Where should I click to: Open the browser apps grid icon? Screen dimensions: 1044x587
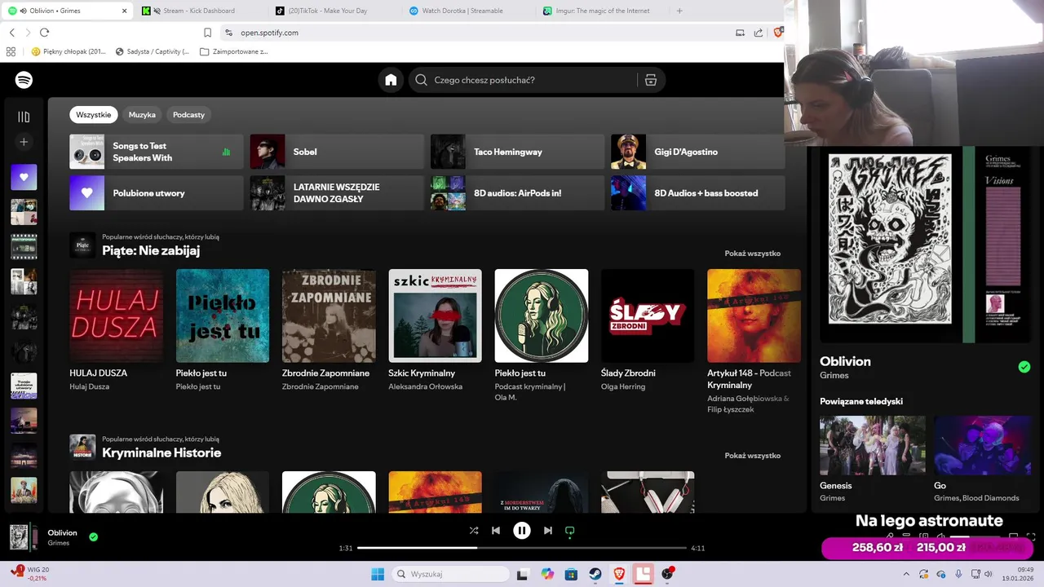tap(11, 51)
